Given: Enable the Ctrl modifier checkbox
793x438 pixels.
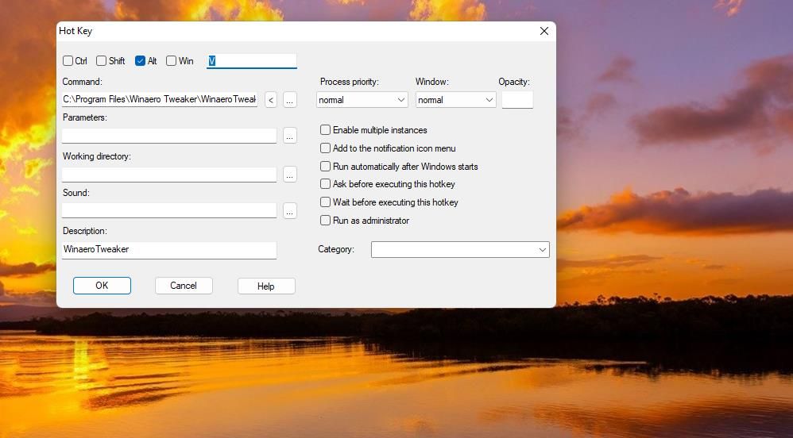Looking at the screenshot, I should [x=68, y=61].
